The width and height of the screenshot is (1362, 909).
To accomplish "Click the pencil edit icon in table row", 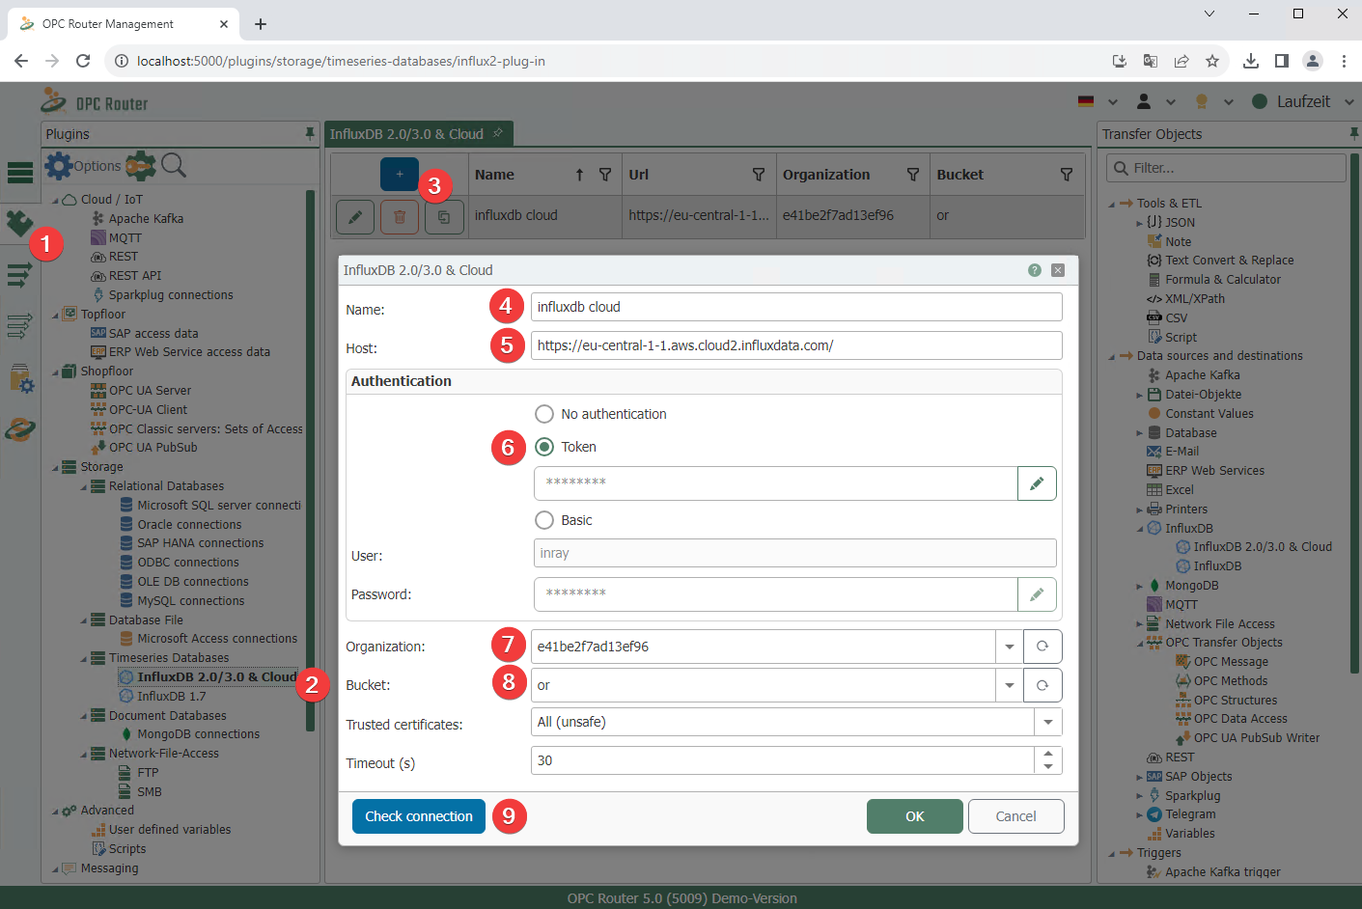I will 355,217.
